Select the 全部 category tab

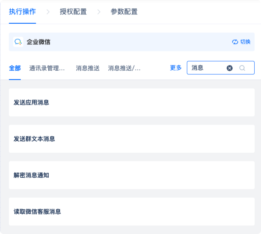[x=15, y=68]
